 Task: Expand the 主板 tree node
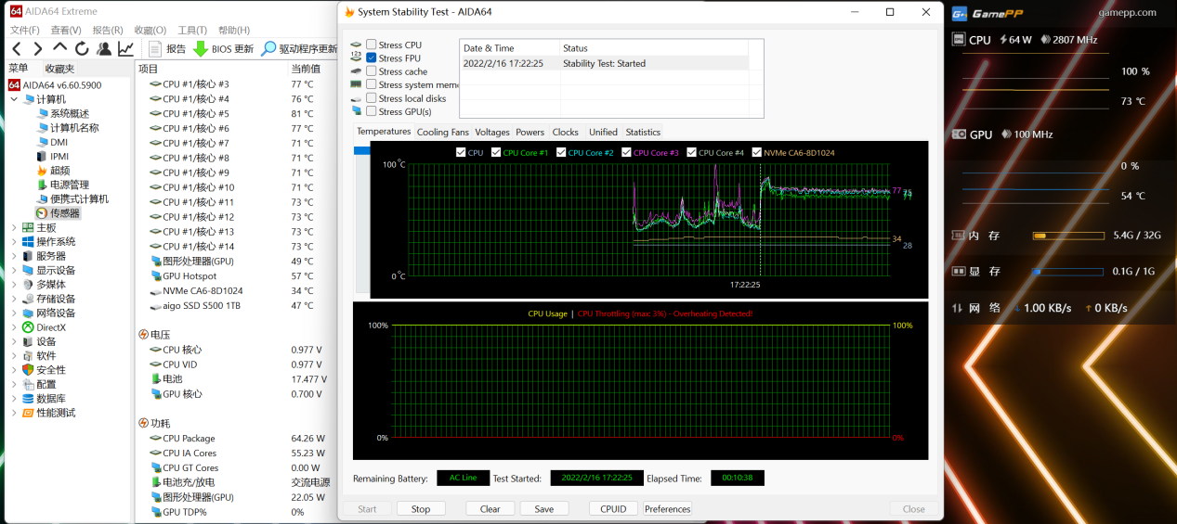click(x=14, y=227)
